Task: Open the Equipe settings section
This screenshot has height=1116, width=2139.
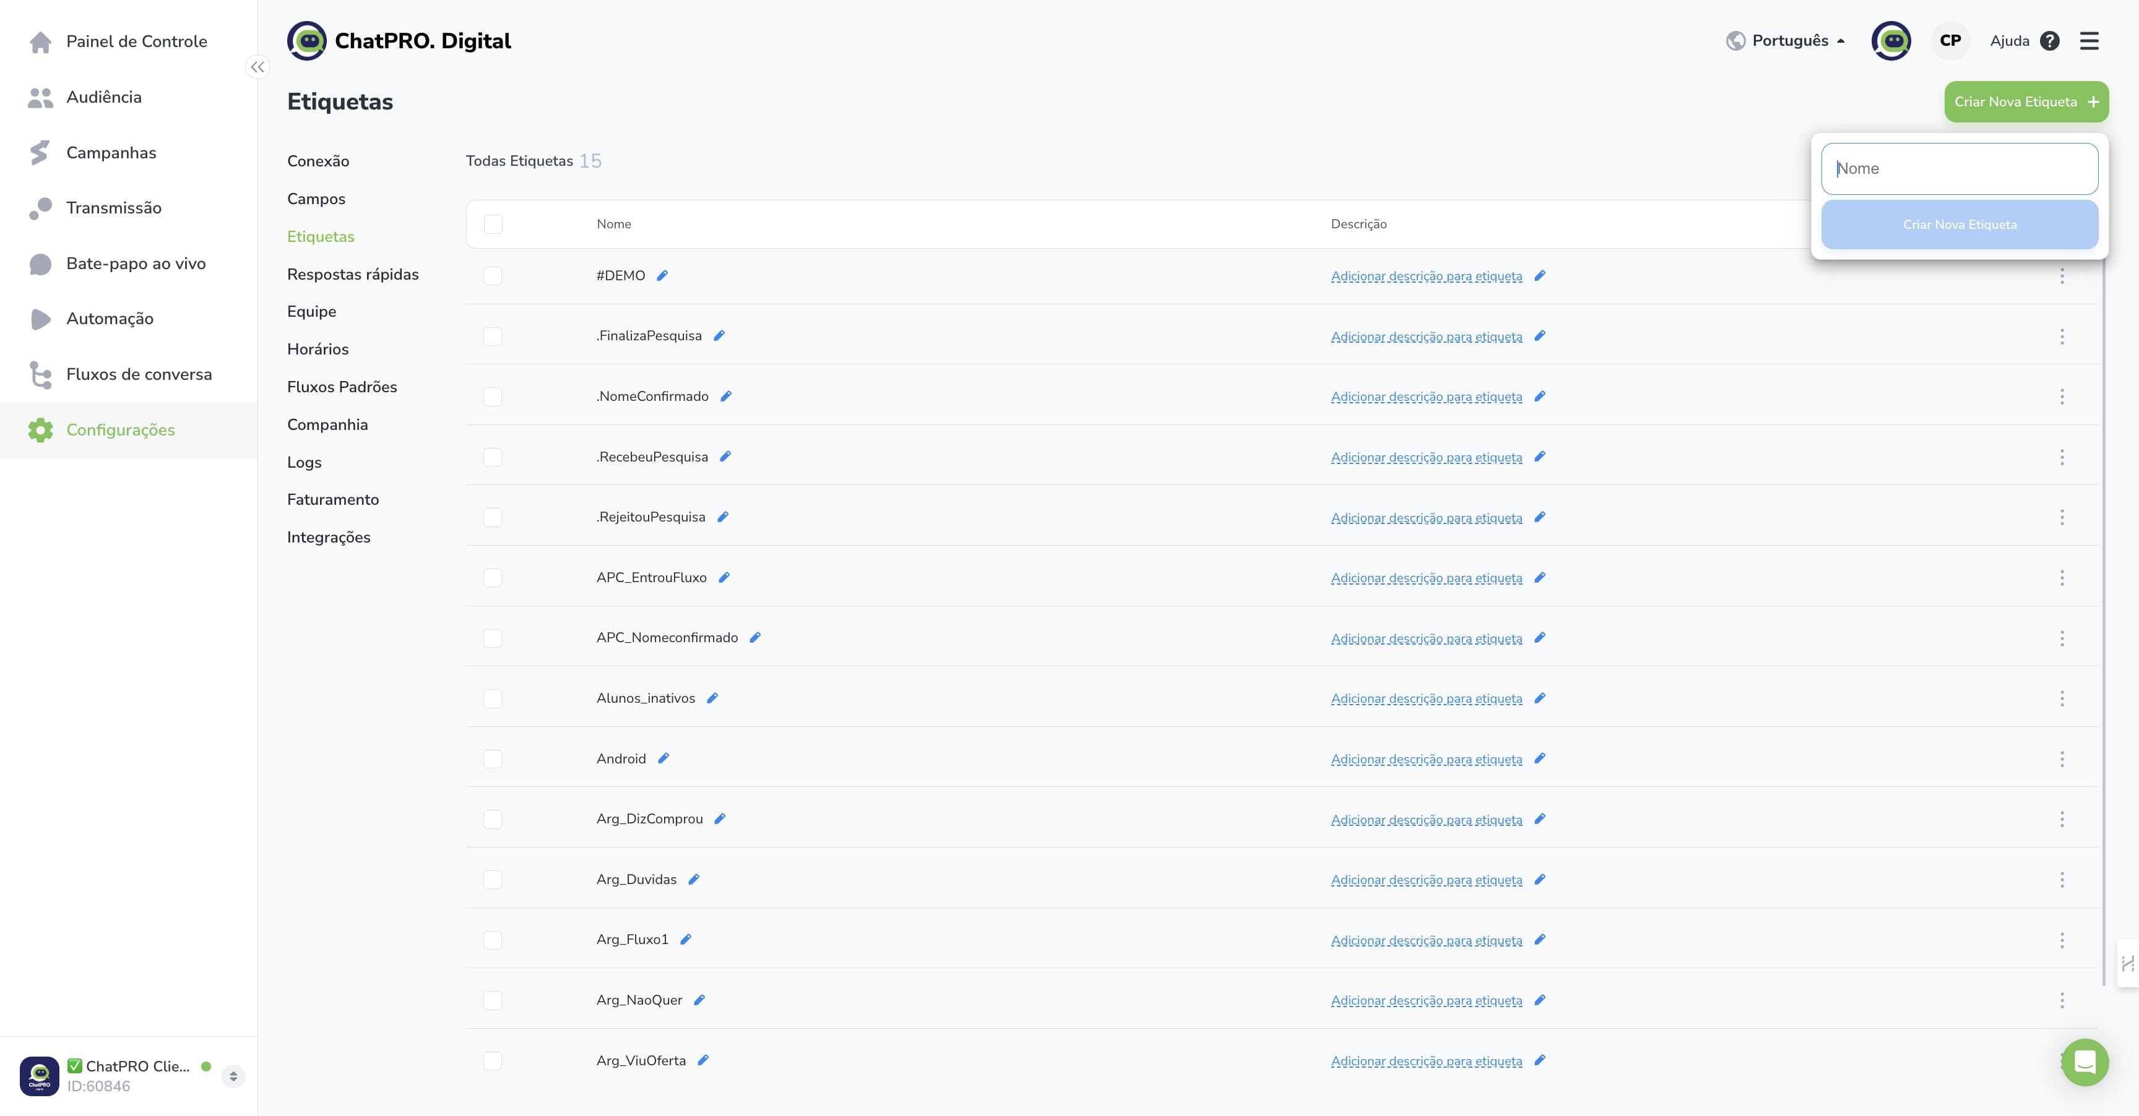Action: tap(311, 312)
